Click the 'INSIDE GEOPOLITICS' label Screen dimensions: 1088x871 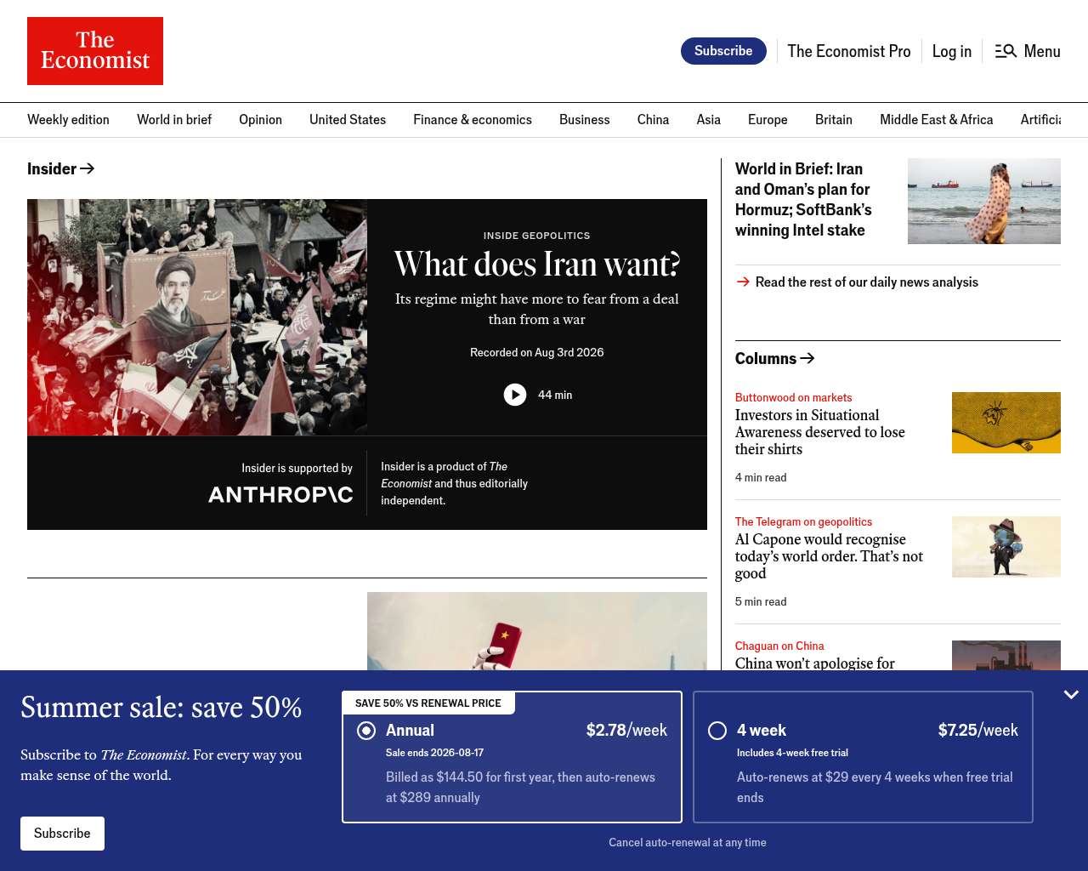[x=537, y=236]
